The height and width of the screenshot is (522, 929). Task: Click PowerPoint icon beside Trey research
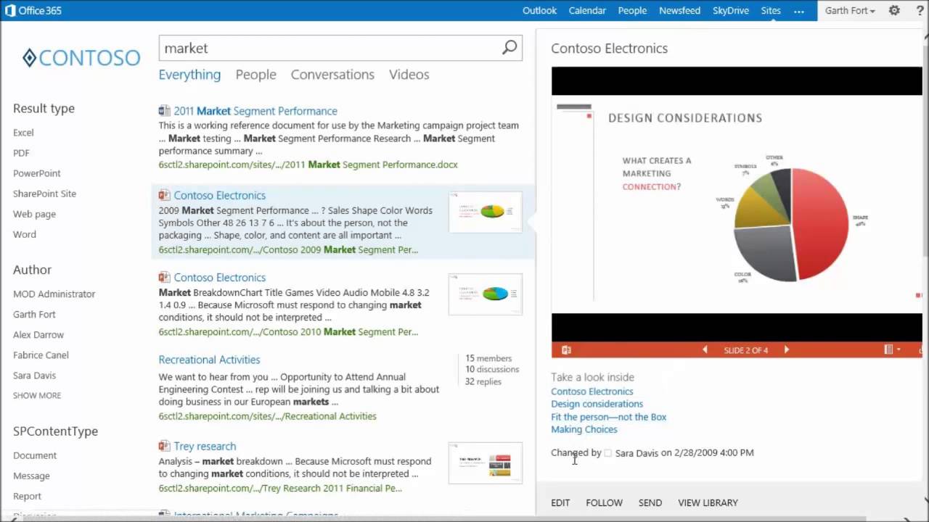(x=164, y=446)
